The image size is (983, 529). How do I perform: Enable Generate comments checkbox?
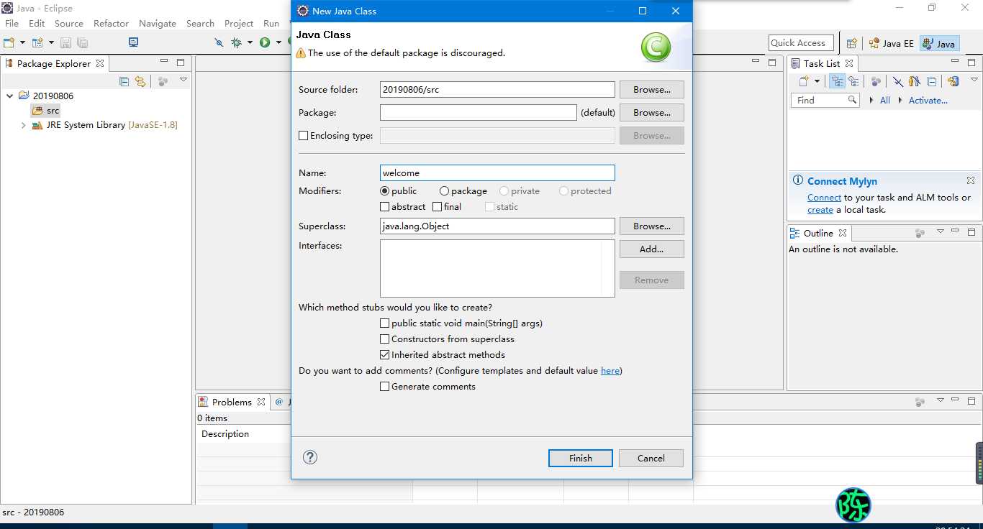coord(385,387)
